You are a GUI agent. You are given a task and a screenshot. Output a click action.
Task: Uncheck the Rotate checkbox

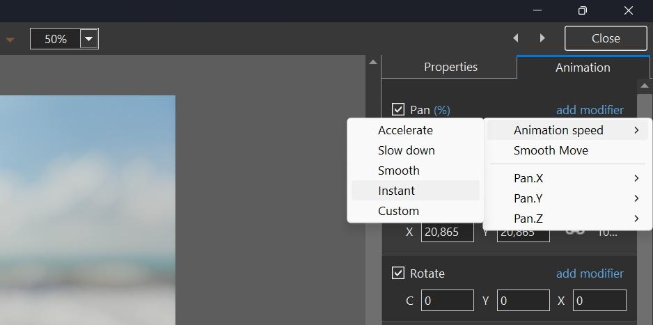tap(398, 274)
